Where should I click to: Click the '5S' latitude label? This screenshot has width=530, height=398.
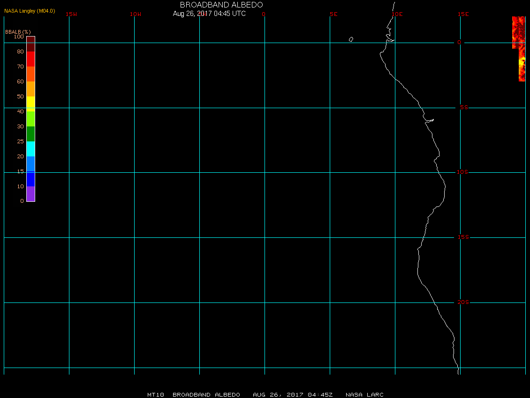[x=464, y=107]
